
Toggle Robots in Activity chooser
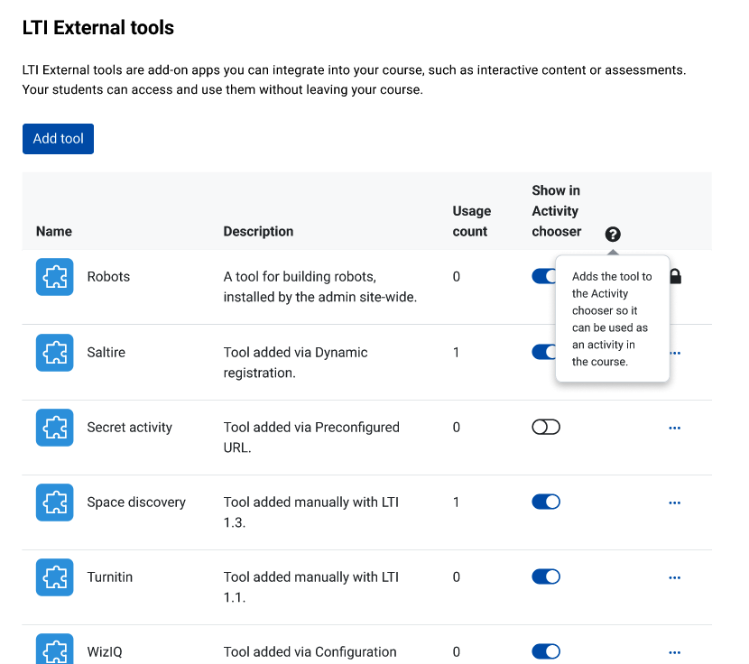pos(543,276)
